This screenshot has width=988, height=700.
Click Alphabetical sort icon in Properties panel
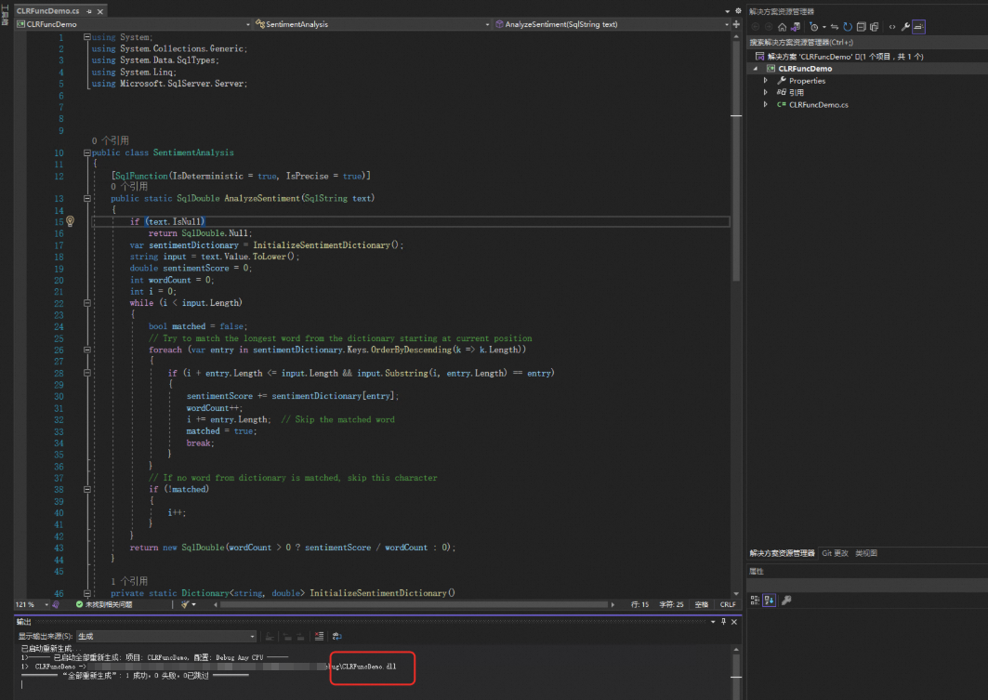[769, 601]
